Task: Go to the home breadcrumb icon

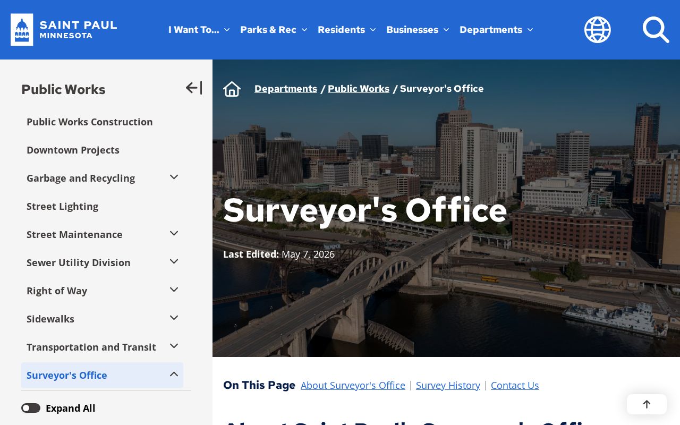Action: click(232, 89)
